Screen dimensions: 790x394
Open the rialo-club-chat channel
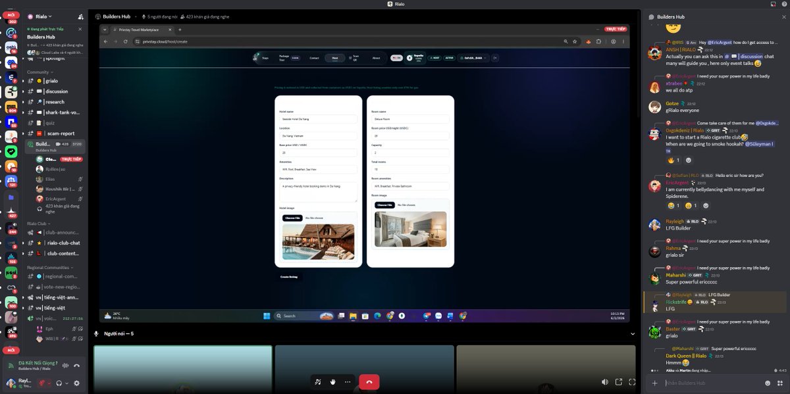point(56,243)
